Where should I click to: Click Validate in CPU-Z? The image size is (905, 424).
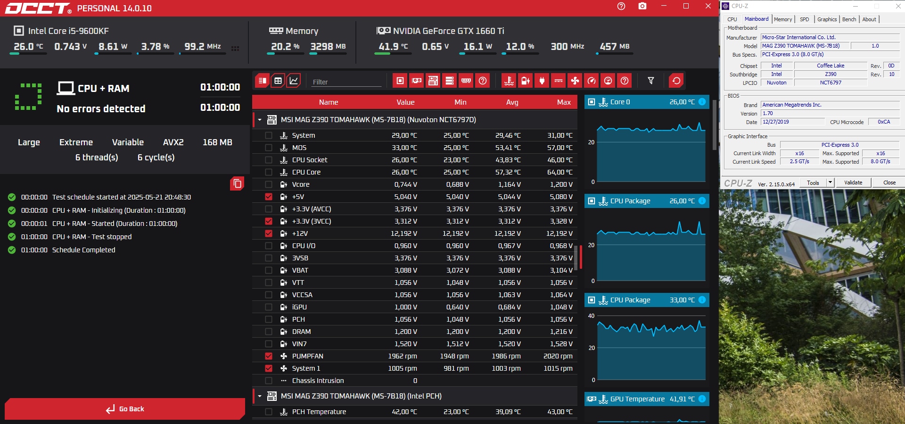pyautogui.click(x=853, y=183)
